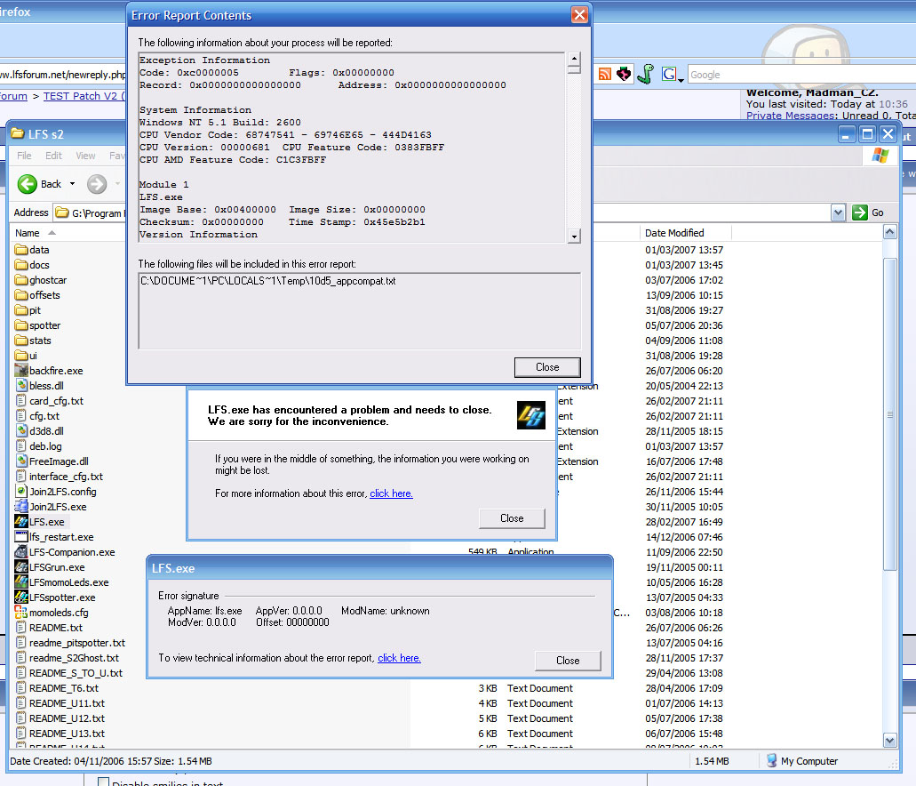Open Back button history dropdown arrow
Image resolution: width=916 pixels, height=786 pixels.
pos(73,184)
